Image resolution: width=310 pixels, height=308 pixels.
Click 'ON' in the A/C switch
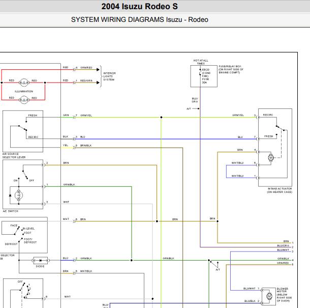[15, 180]
